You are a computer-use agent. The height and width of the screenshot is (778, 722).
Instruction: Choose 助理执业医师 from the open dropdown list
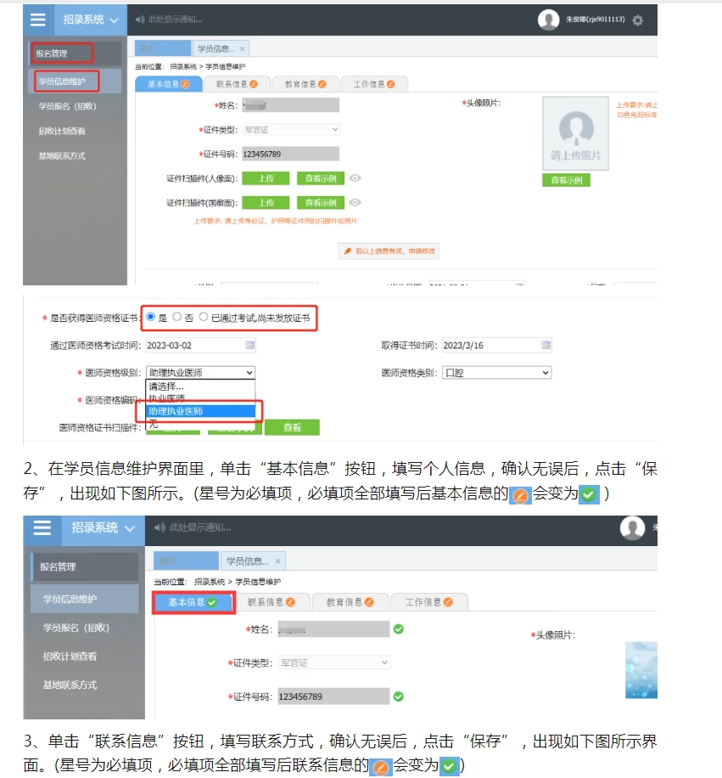pos(200,411)
